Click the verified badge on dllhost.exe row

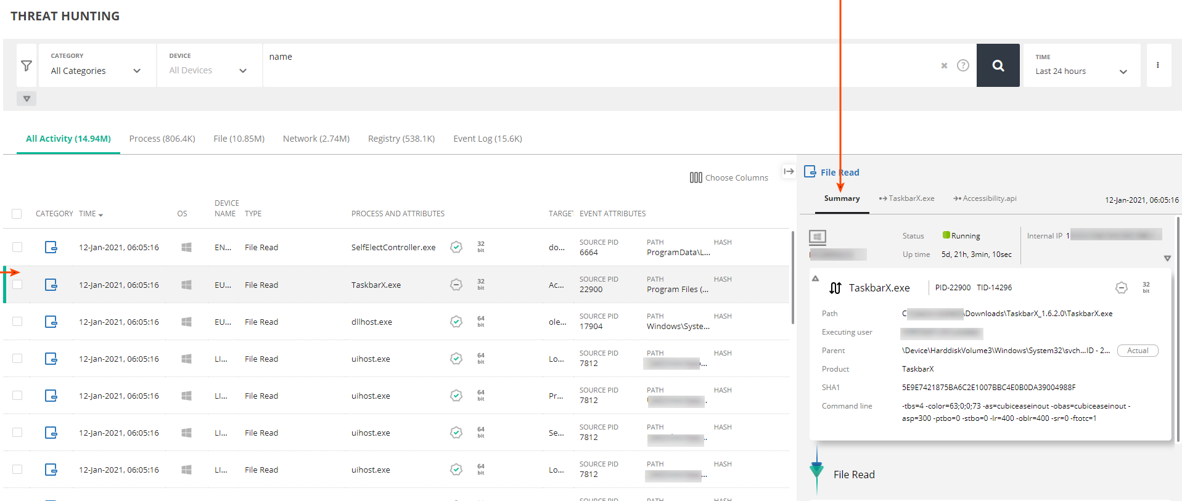point(456,322)
